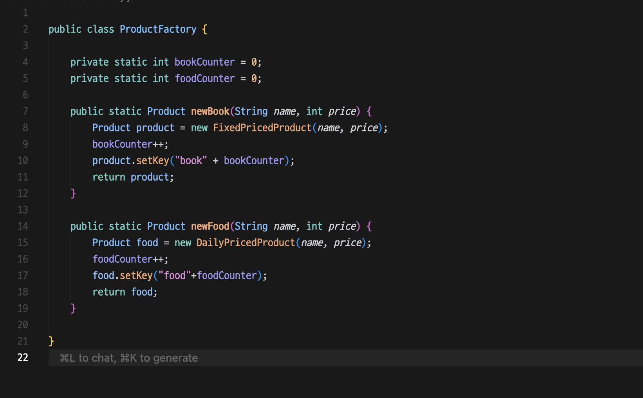Click line number 7 in the gutter
The image size is (643, 398).
(25, 111)
